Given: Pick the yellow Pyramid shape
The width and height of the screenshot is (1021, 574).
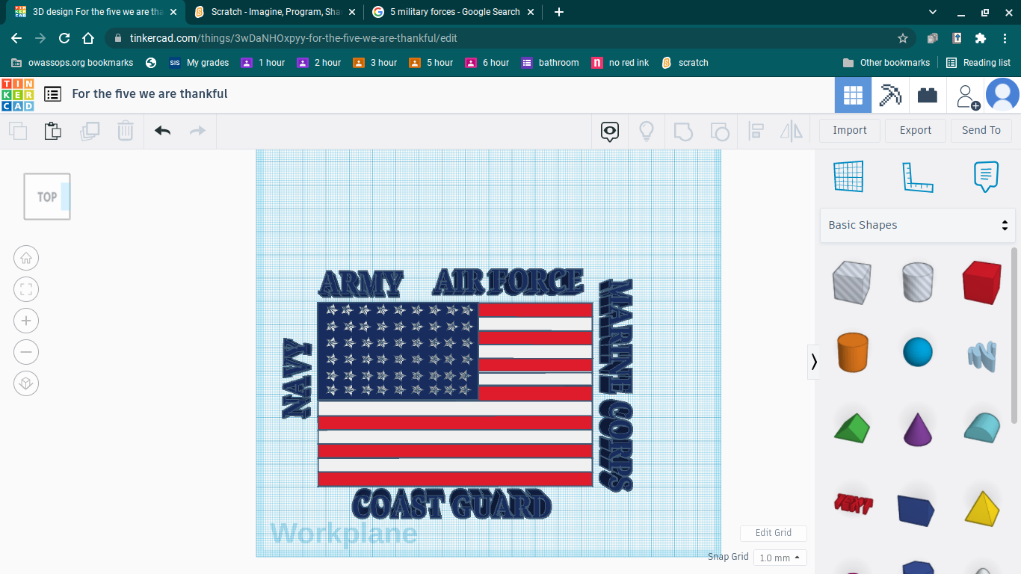Looking at the screenshot, I should pyautogui.click(x=981, y=507).
